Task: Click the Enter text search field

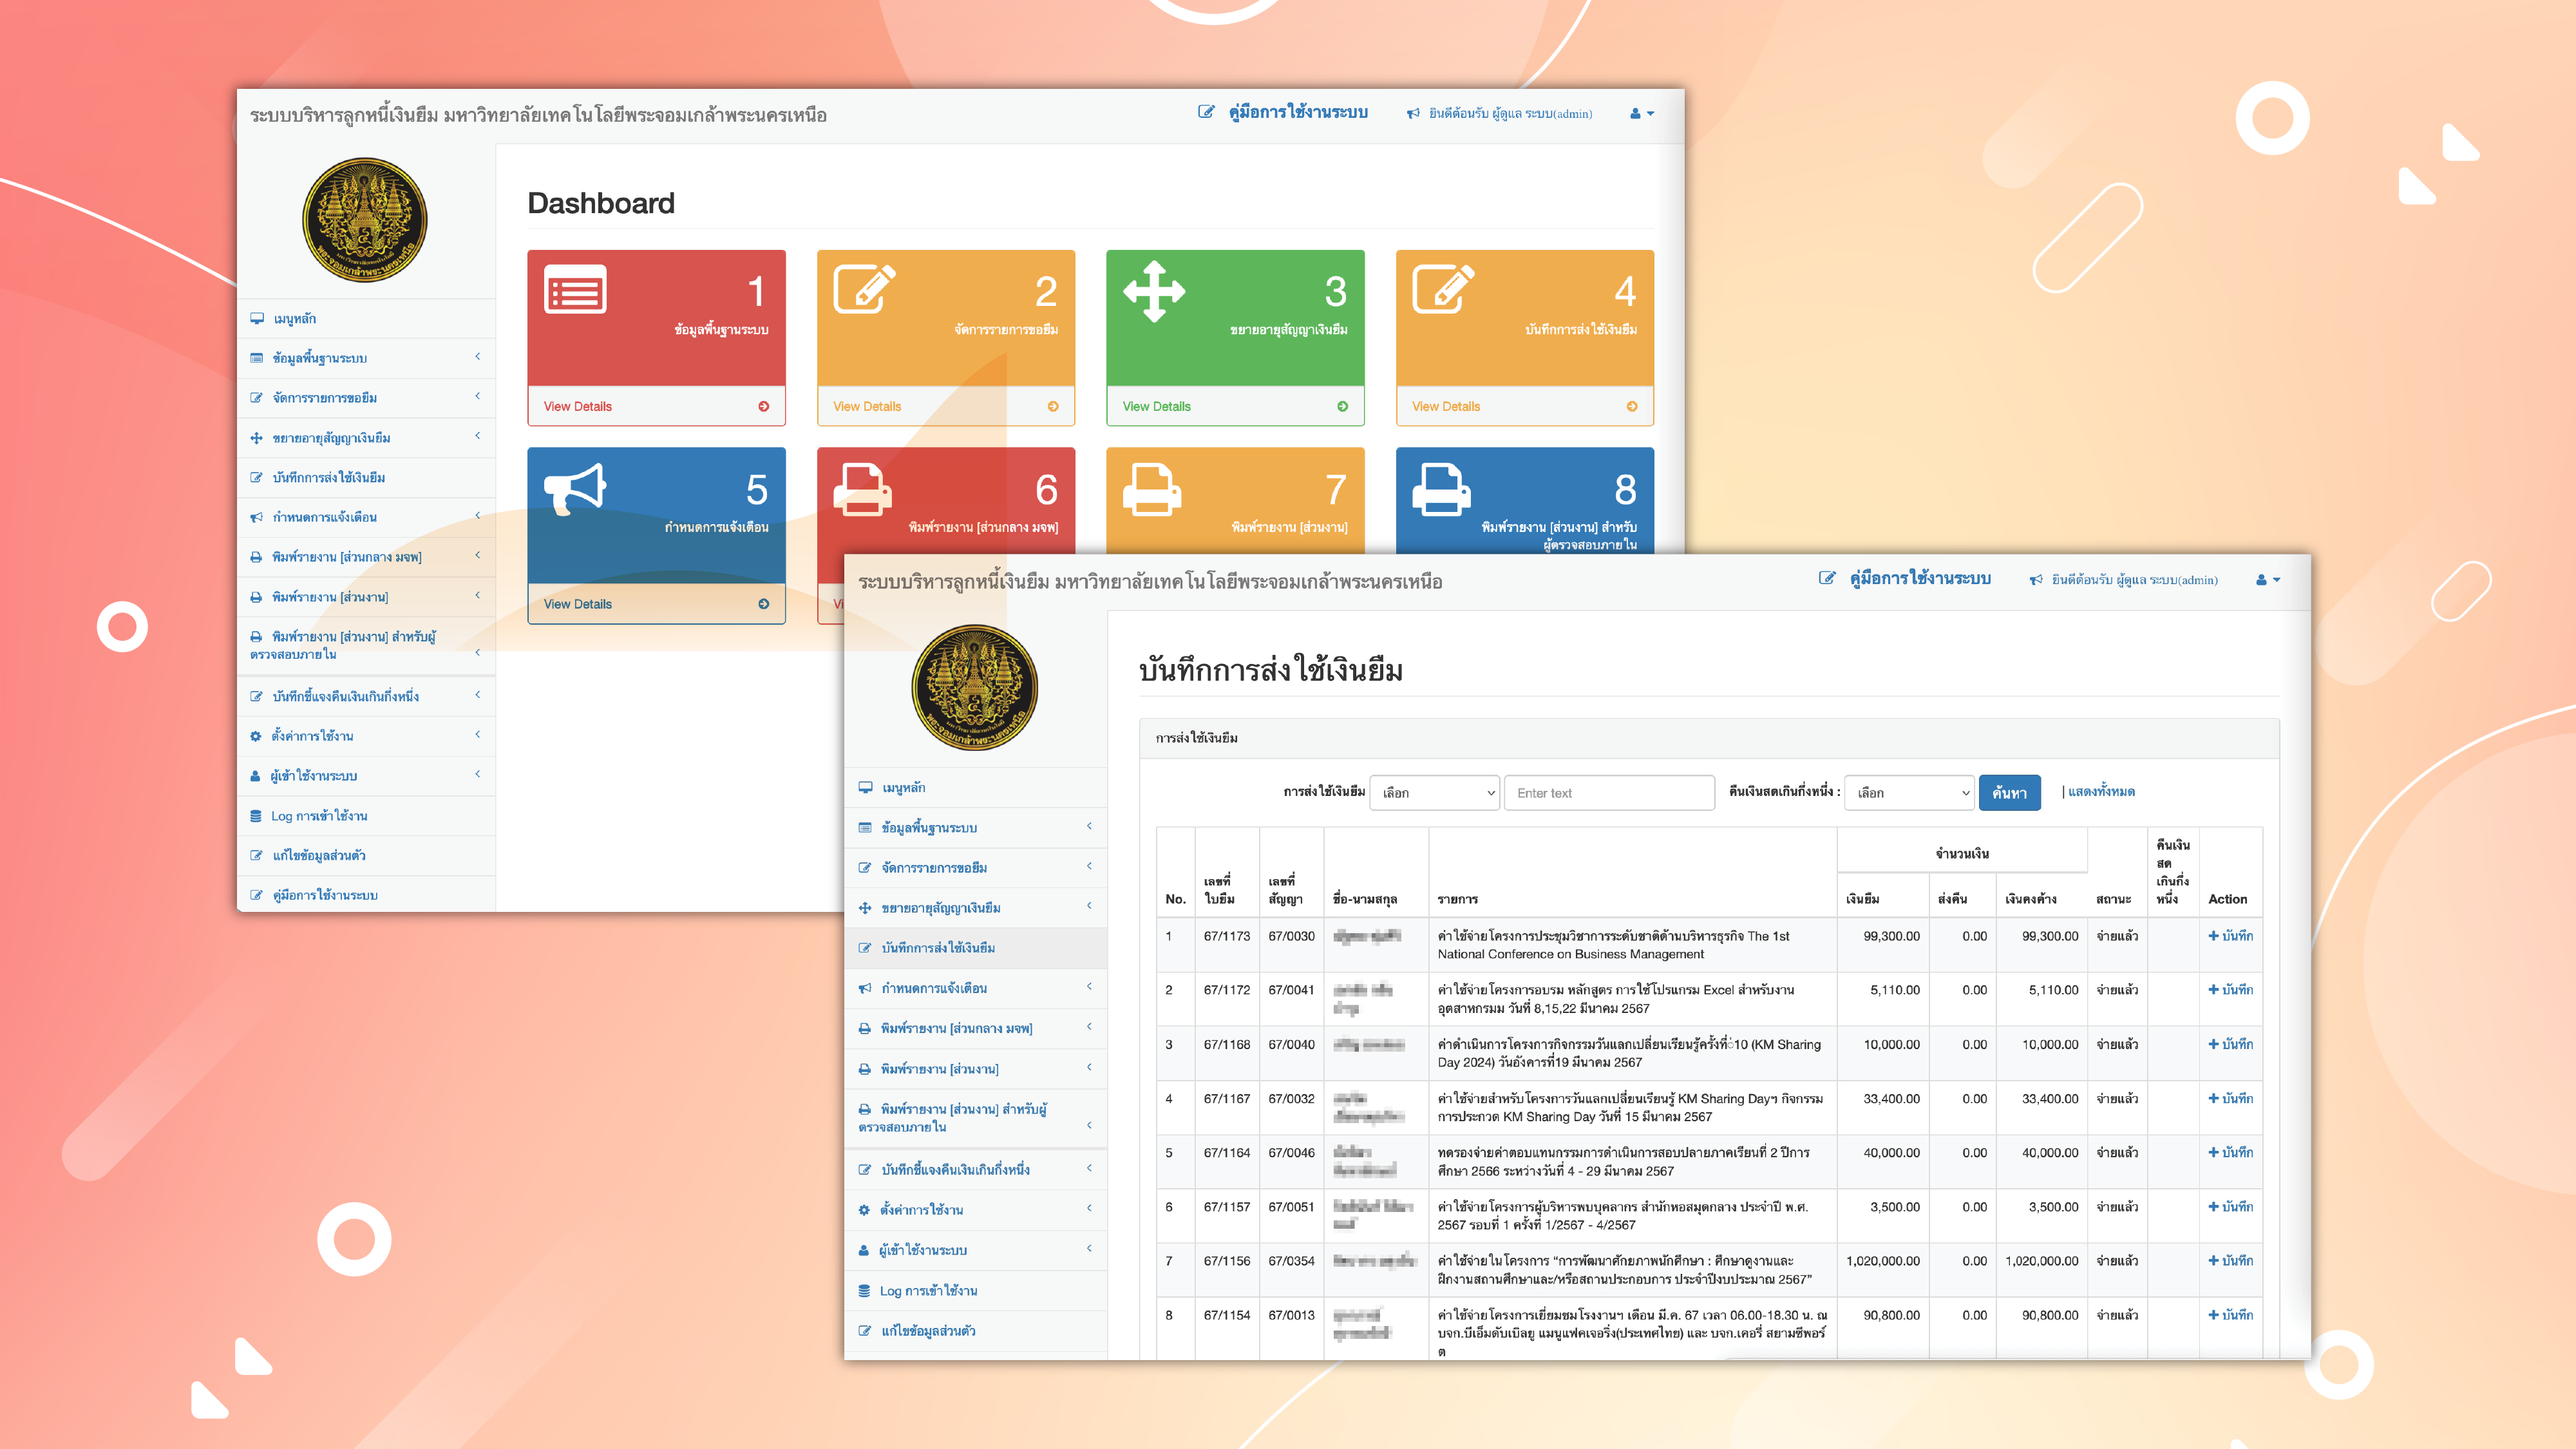Action: point(1610,792)
